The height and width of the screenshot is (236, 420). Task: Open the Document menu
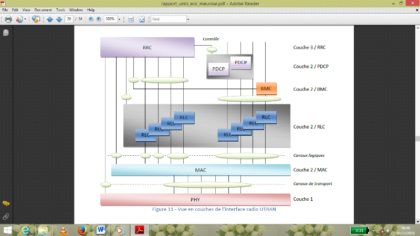click(x=43, y=10)
